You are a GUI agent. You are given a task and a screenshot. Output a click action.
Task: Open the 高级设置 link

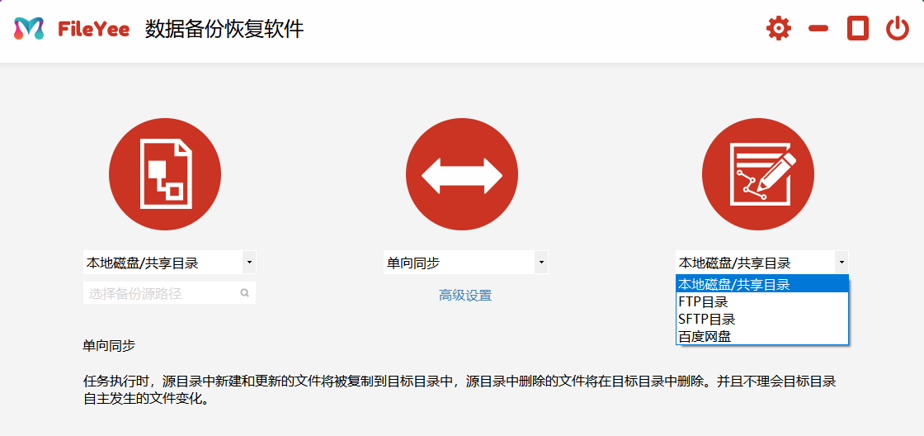(465, 296)
